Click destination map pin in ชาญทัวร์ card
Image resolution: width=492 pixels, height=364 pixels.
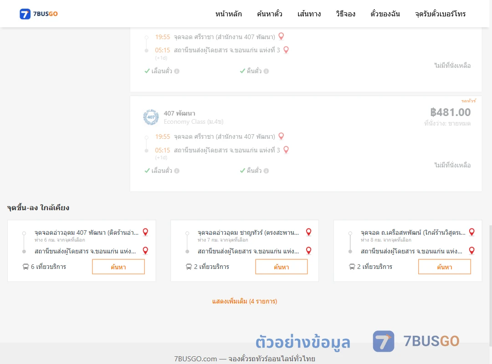(308, 251)
